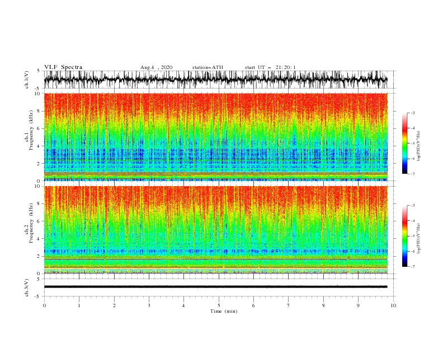This screenshot has width=443, height=343.
Task: Click the "Time (min)" axis title
Action: 224,311
